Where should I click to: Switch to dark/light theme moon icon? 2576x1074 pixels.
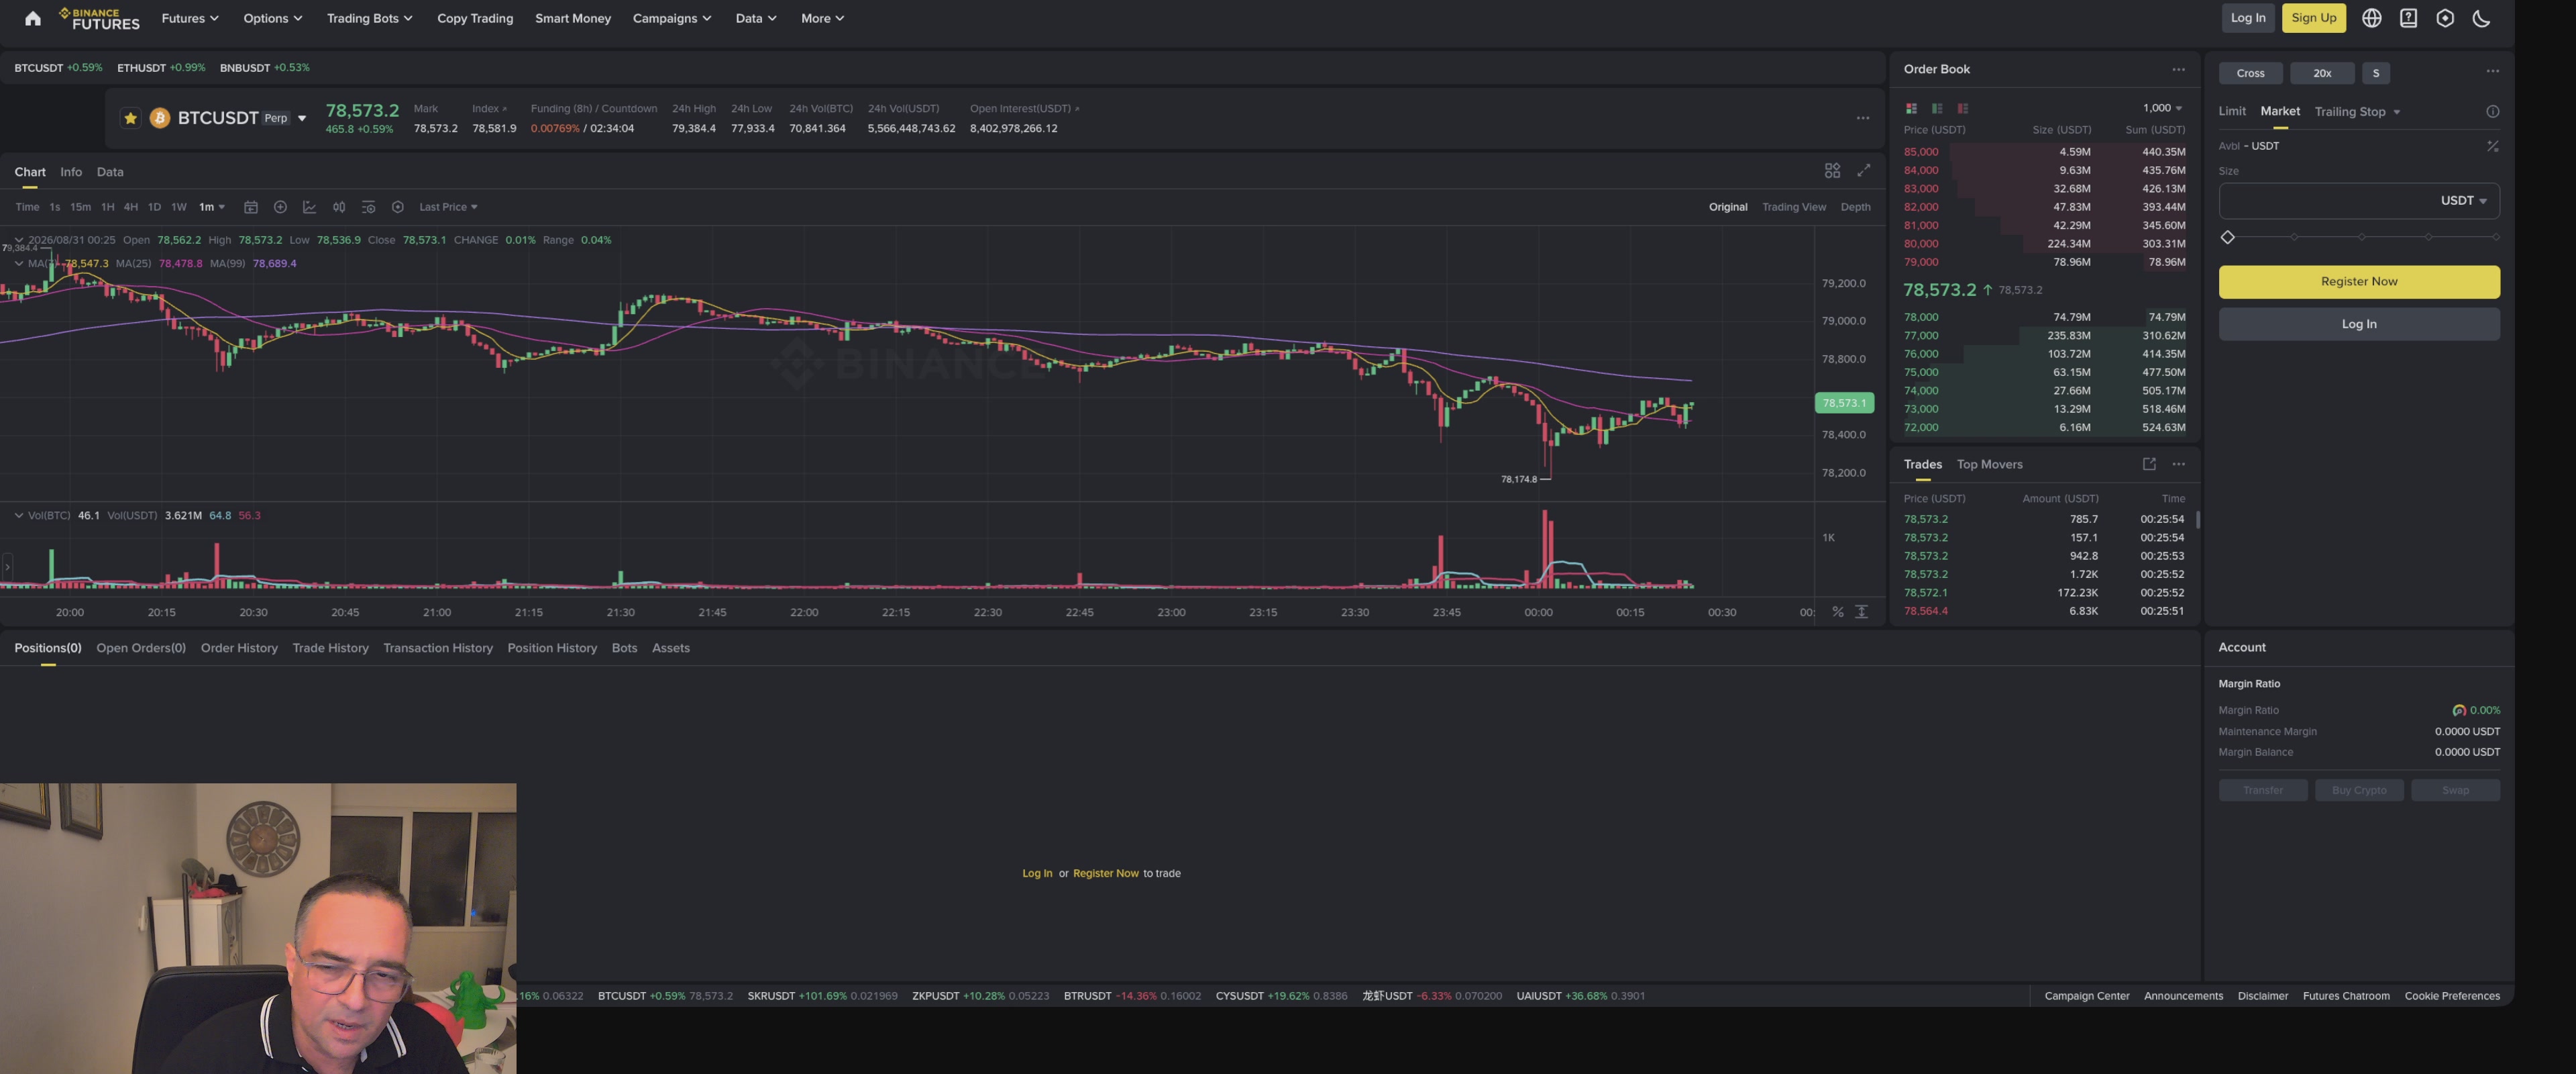pyautogui.click(x=2481, y=18)
